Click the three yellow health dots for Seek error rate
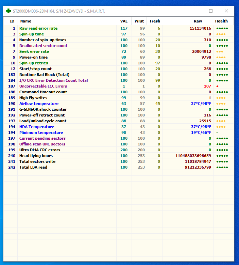The width and height of the screenshot is (239, 265). point(220,51)
